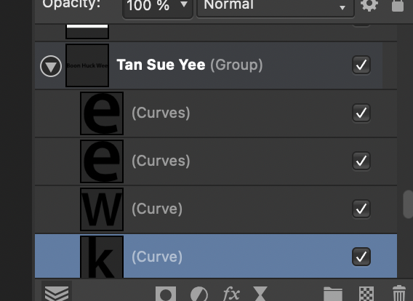Image resolution: width=413 pixels, height=301 pixels.
Task: Add a live filter hourglass icon
Action: (260, 294)
